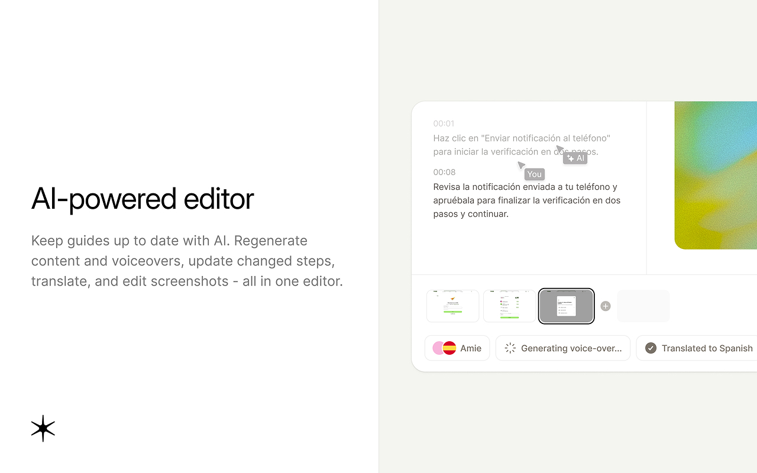Click the asterisk star logo
Screen dimensions: 757x473
point(43,429)
